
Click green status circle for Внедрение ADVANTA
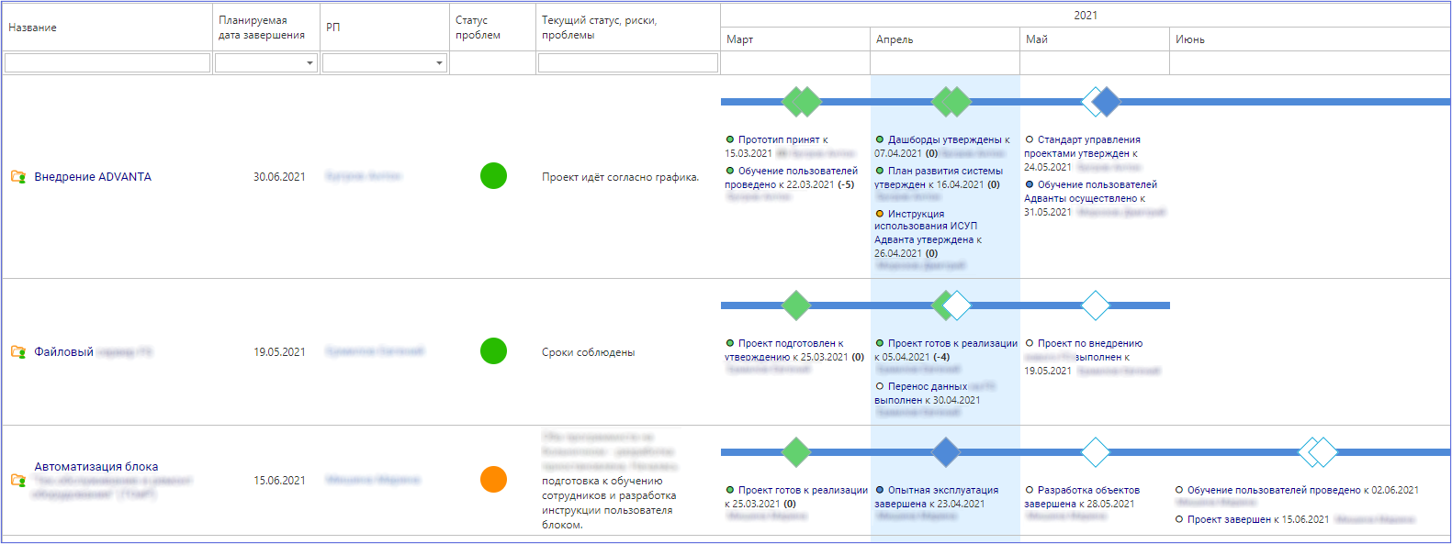[493, 176]
